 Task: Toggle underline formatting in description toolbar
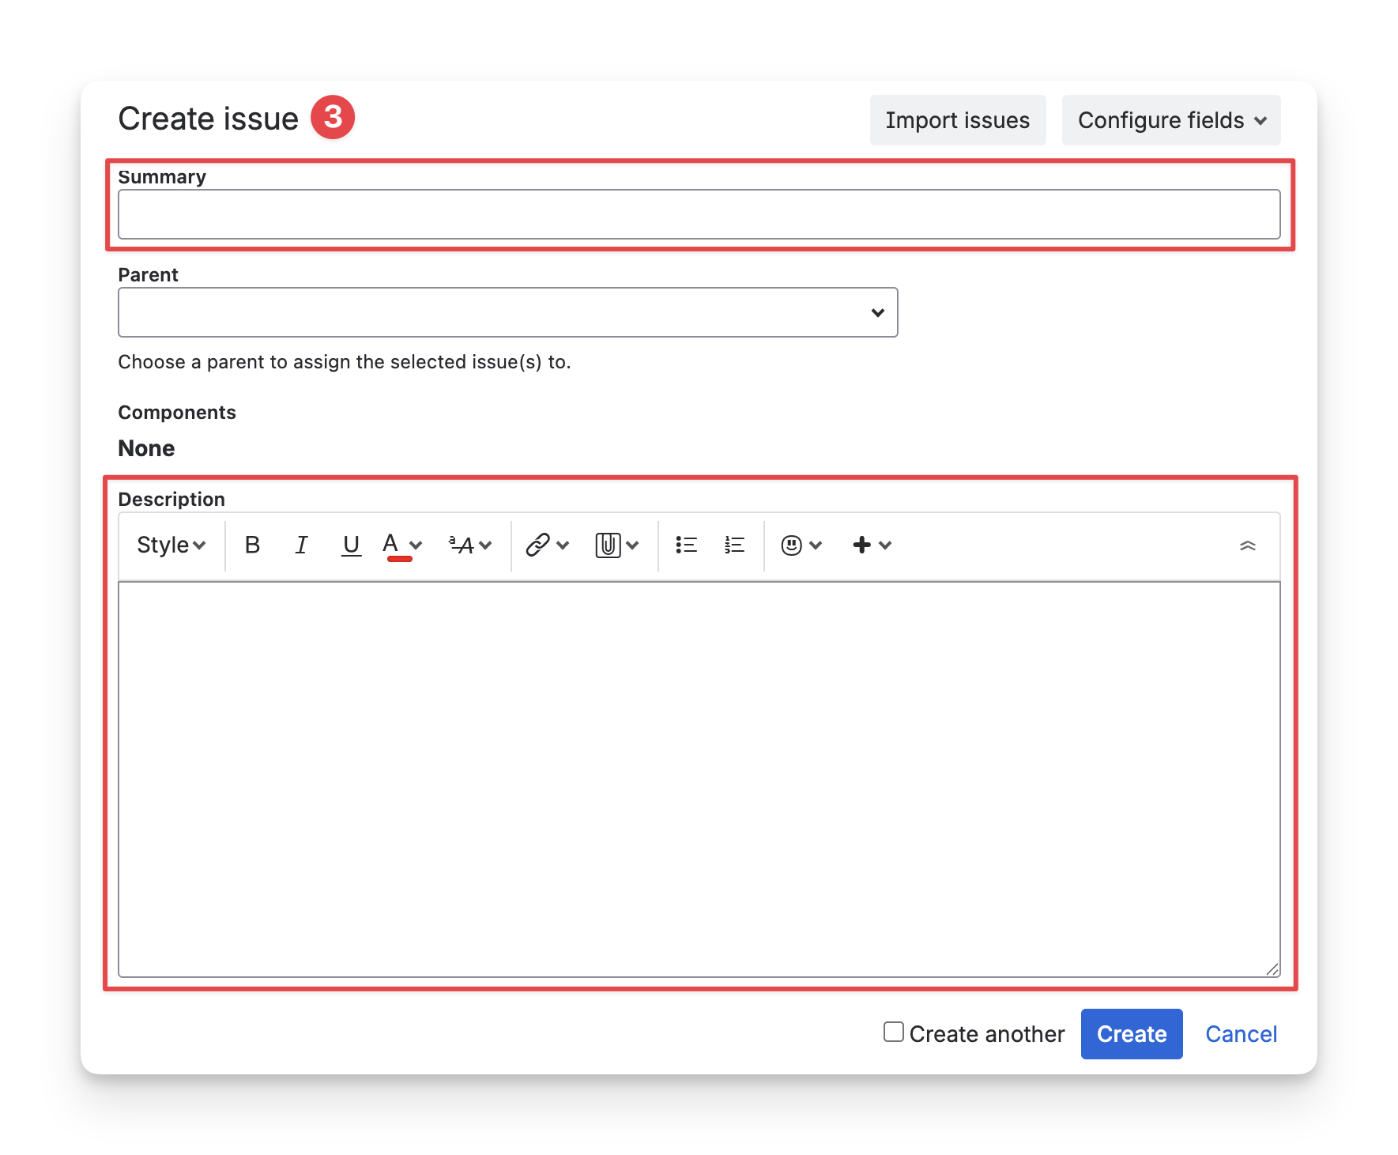pyautogui.click(x=351, y=545)
